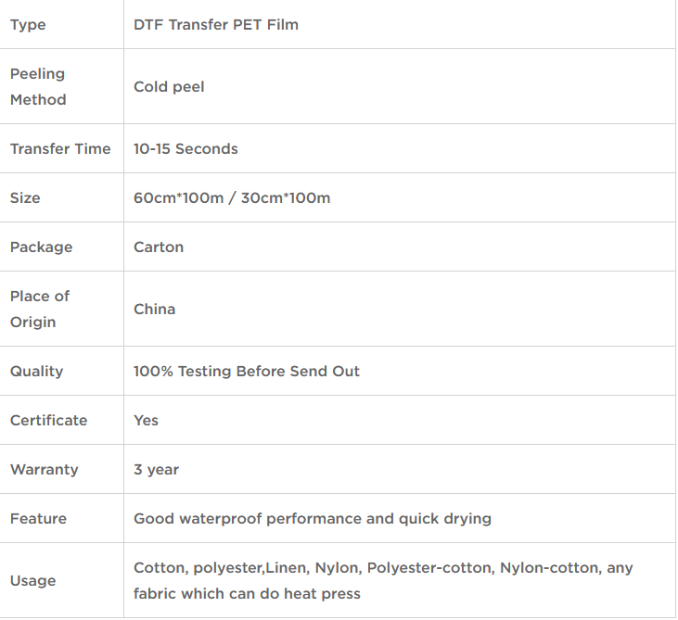
Task: Click 'Good waterproof performance and quick drying' text
Action: pos(313,518)
